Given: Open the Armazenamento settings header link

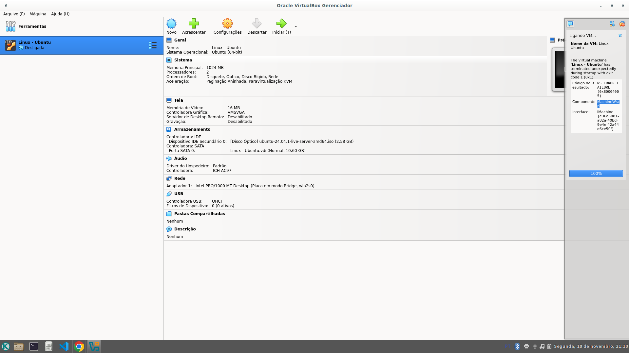Looking at the screenshot, I should point(192,129).
